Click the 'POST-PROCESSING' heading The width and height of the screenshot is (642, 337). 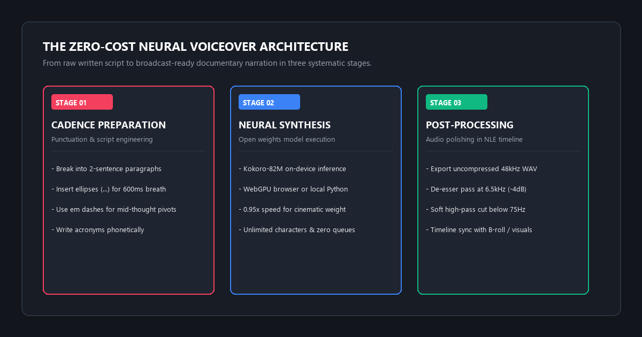pos(470,125)
